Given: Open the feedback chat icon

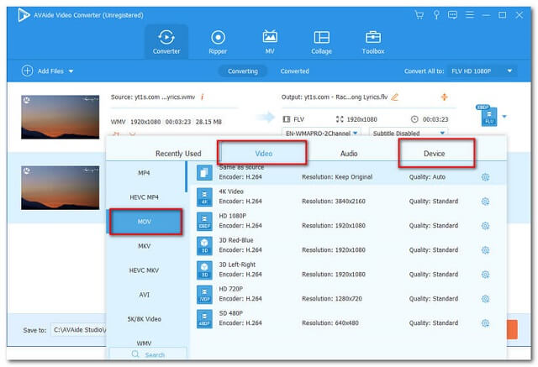Looking at the screenshot, I should [x=452, y=15].
